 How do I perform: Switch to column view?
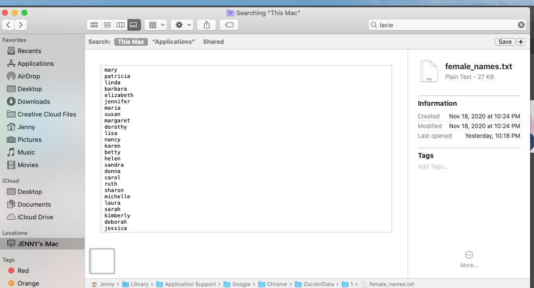(x=120, y=24)
